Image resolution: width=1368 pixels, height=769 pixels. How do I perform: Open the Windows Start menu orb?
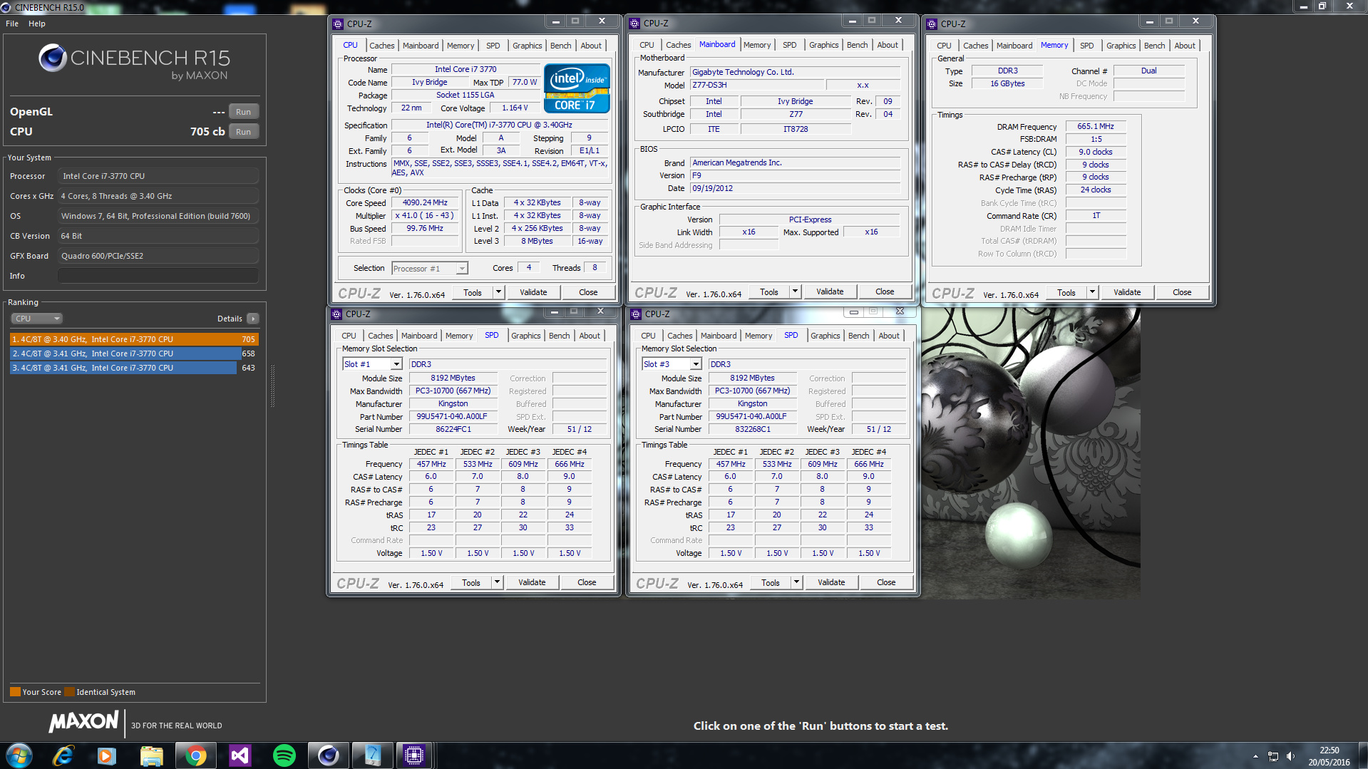tap(19, 755)
